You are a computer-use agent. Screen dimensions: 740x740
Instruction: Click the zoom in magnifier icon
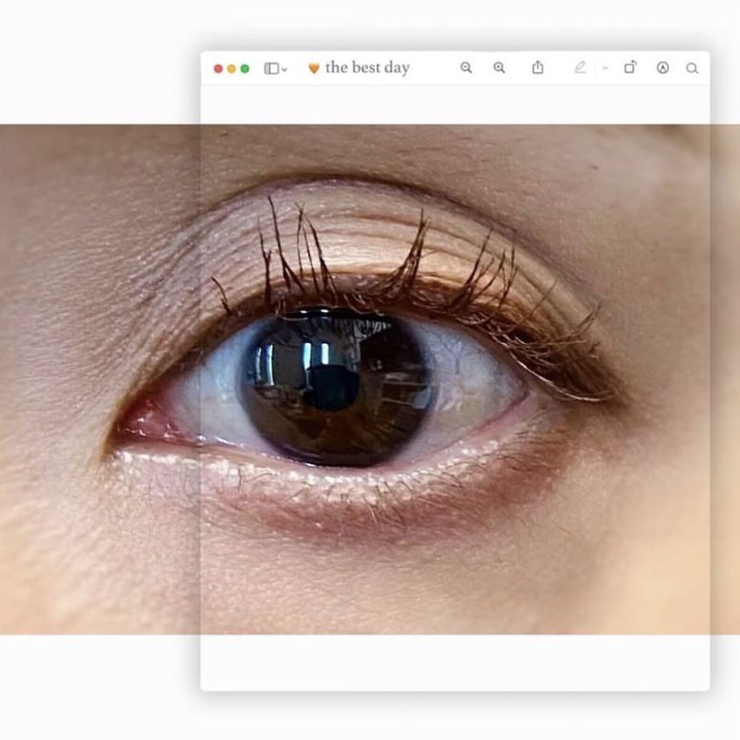click(499, 68)
